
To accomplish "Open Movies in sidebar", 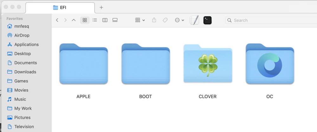I will (17, 90).
